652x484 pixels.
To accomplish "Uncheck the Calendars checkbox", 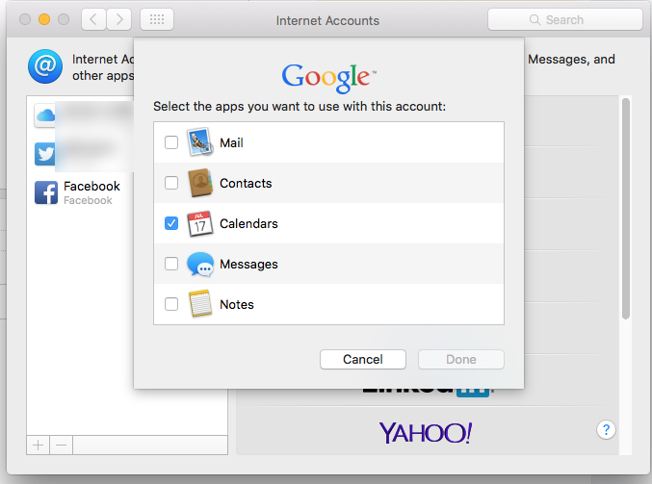I will (x=171, y=223).
